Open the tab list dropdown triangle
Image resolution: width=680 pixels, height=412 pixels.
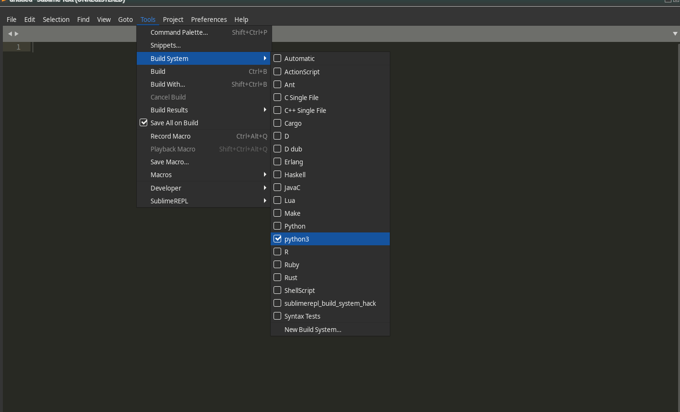[675, 34]
